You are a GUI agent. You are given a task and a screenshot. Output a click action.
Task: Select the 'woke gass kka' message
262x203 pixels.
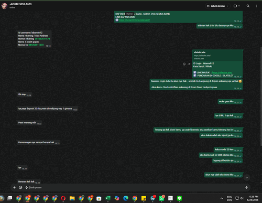[x=230, y=102]
